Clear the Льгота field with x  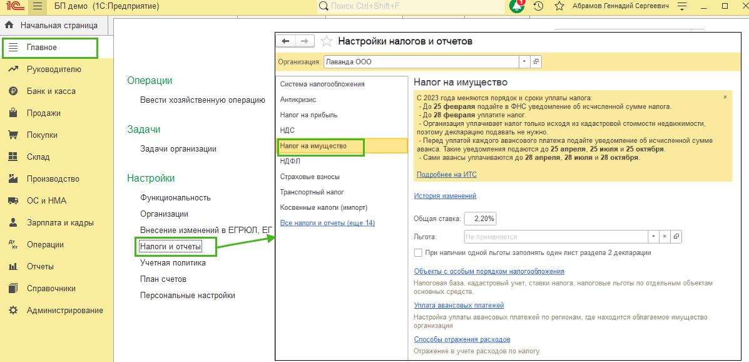(664, 237)
